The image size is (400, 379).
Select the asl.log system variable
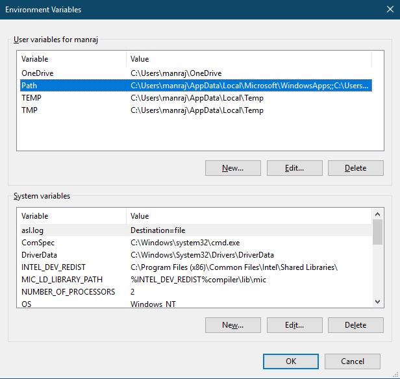coord(196,230)
